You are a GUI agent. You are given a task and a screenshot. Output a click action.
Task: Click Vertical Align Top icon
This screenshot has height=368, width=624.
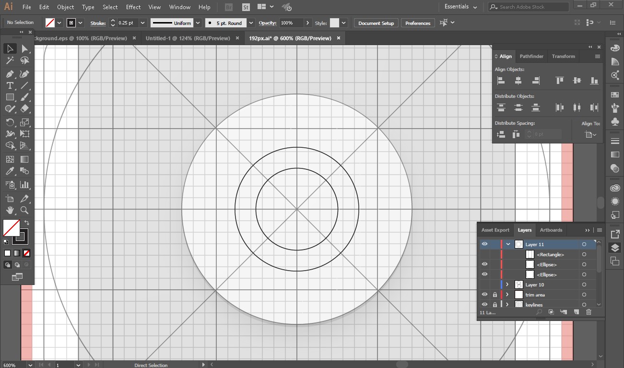[559, 81]
